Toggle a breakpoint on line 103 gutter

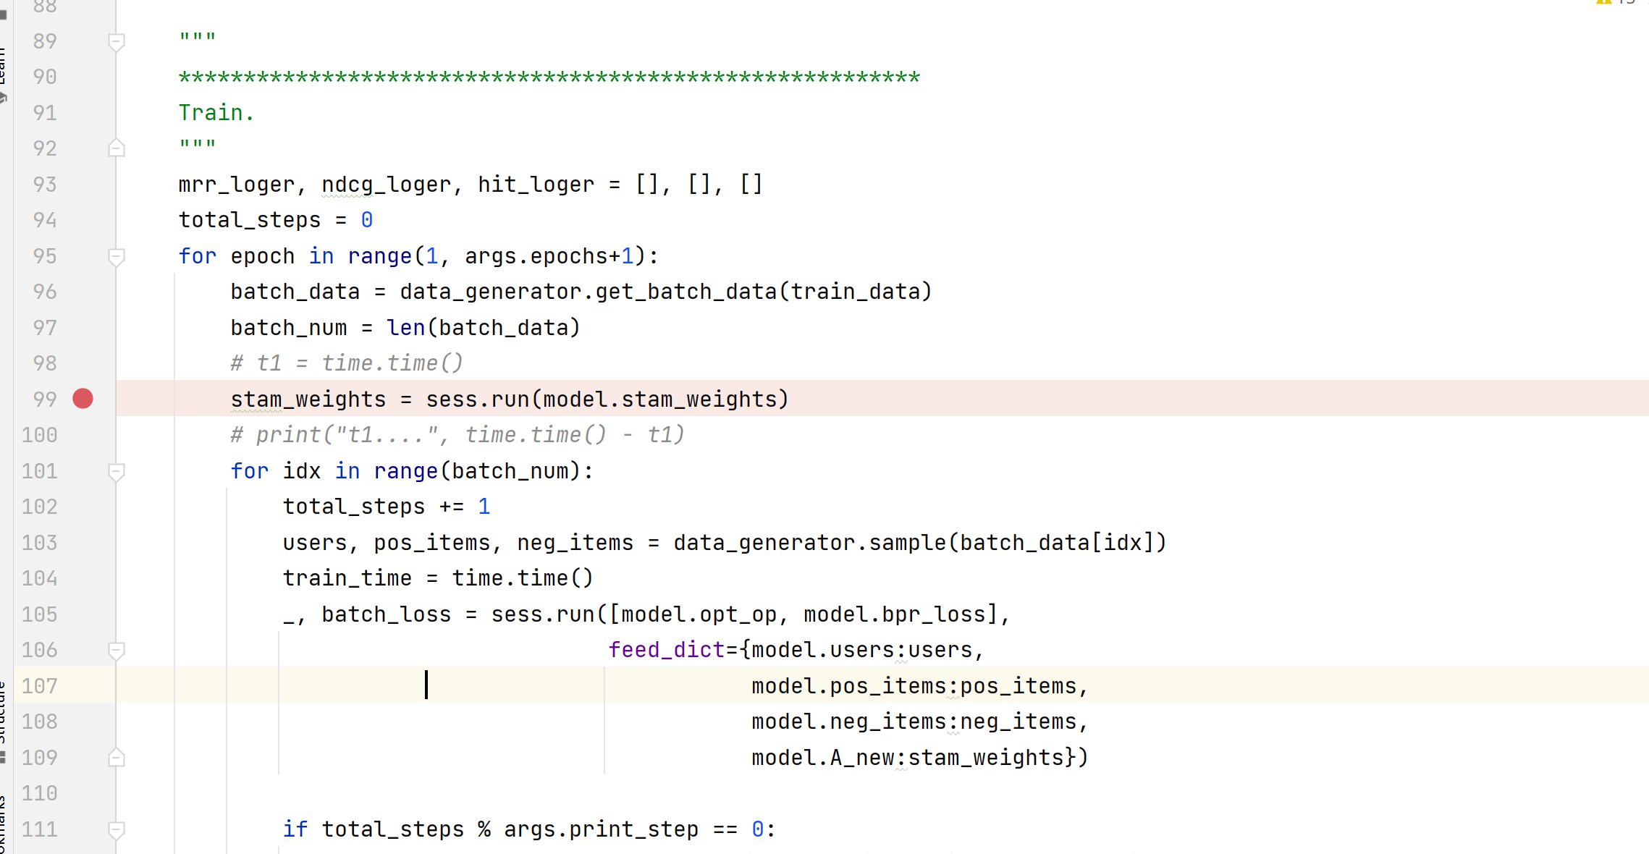coord(83,542)
